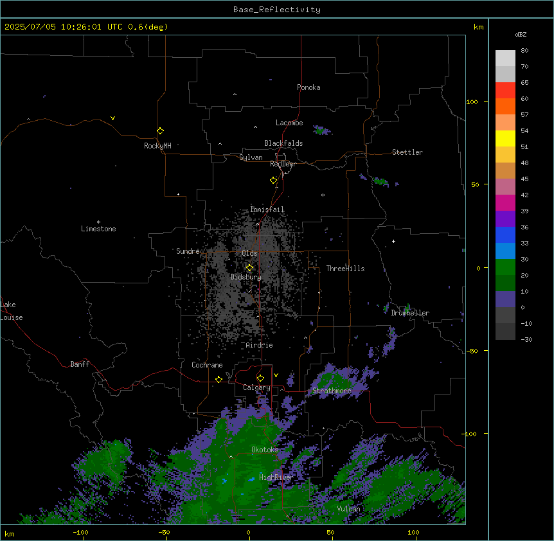Pick the purple 36-39 dBZ legend swatch
554x541 pixels.
[505, 219]
